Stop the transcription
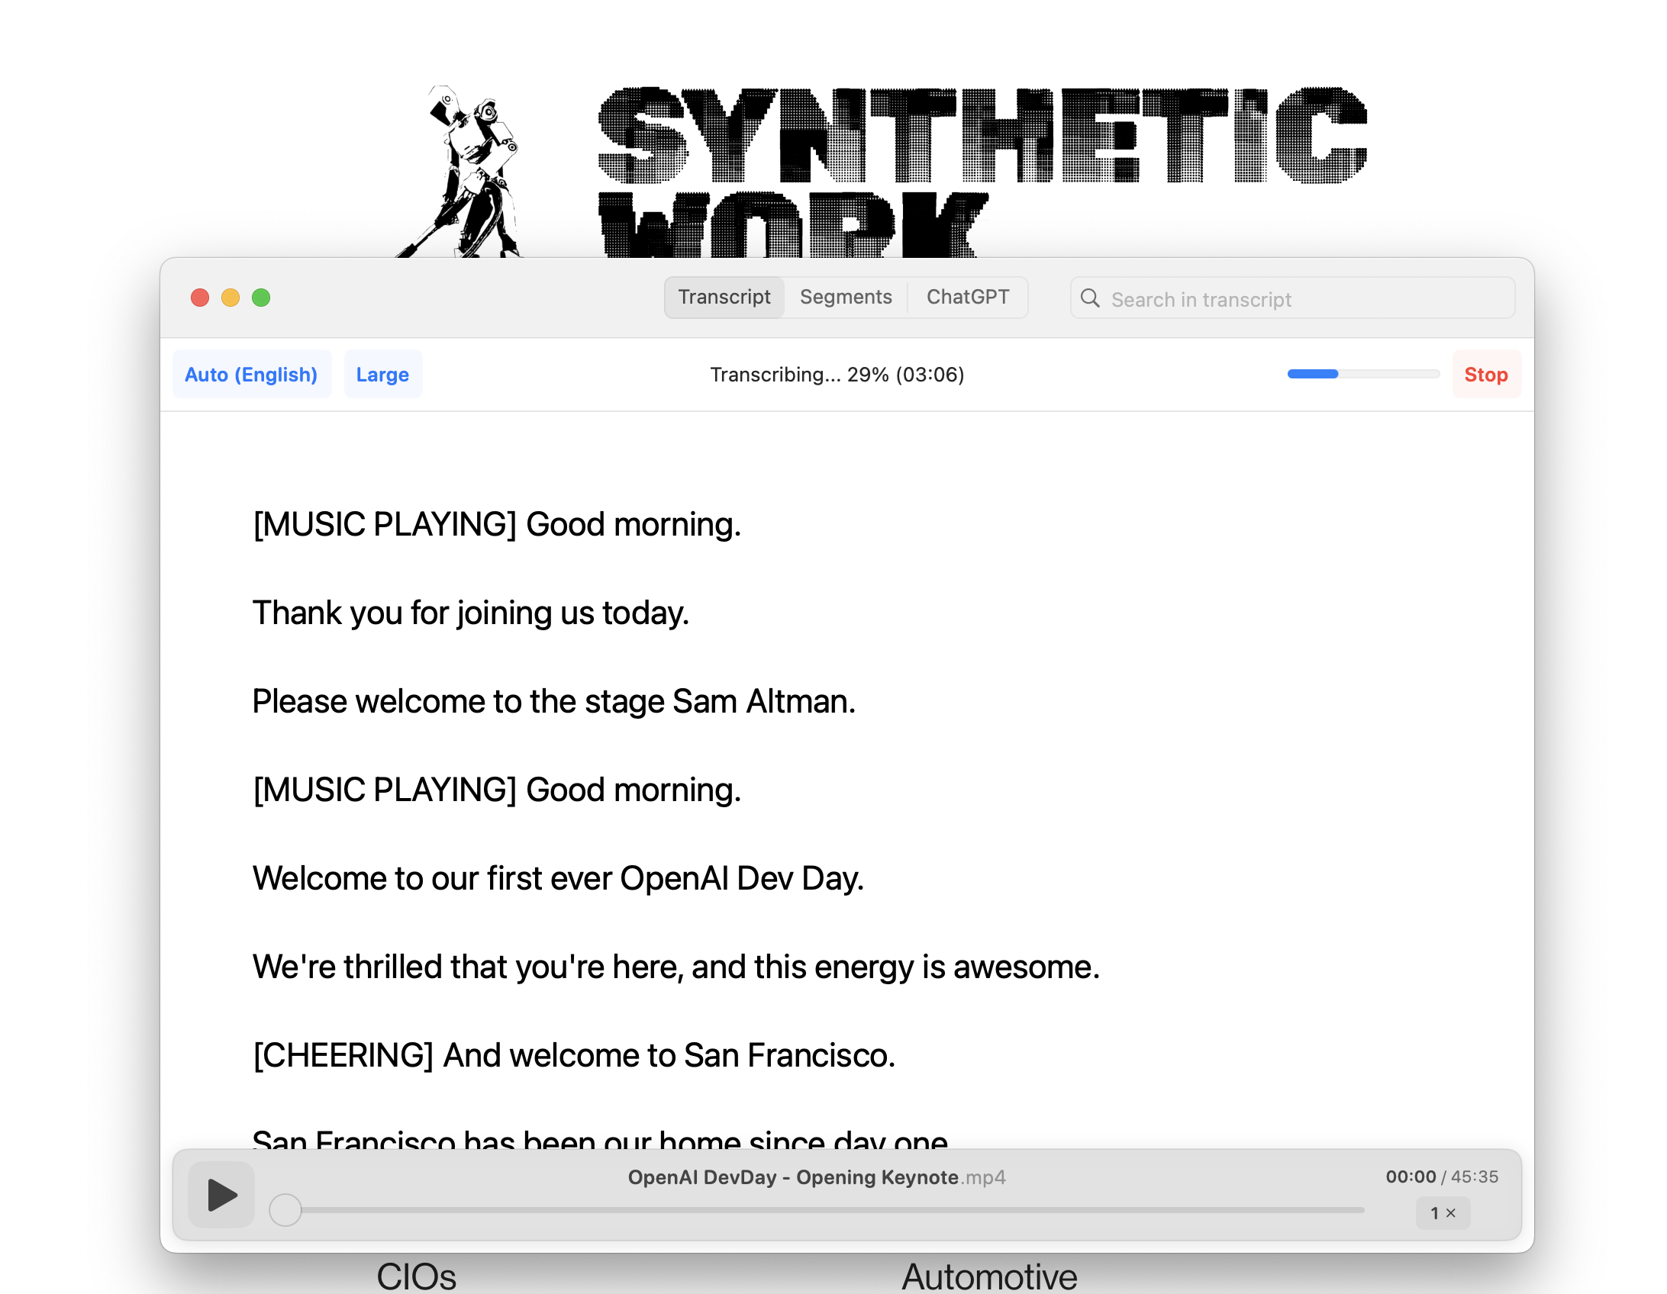 coord(1486,375)
